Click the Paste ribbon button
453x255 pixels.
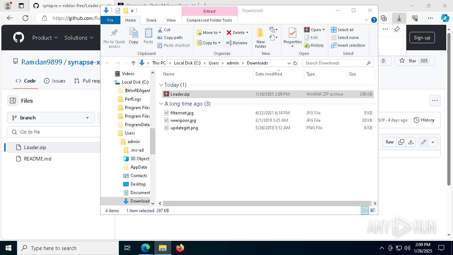pos(148,36)
